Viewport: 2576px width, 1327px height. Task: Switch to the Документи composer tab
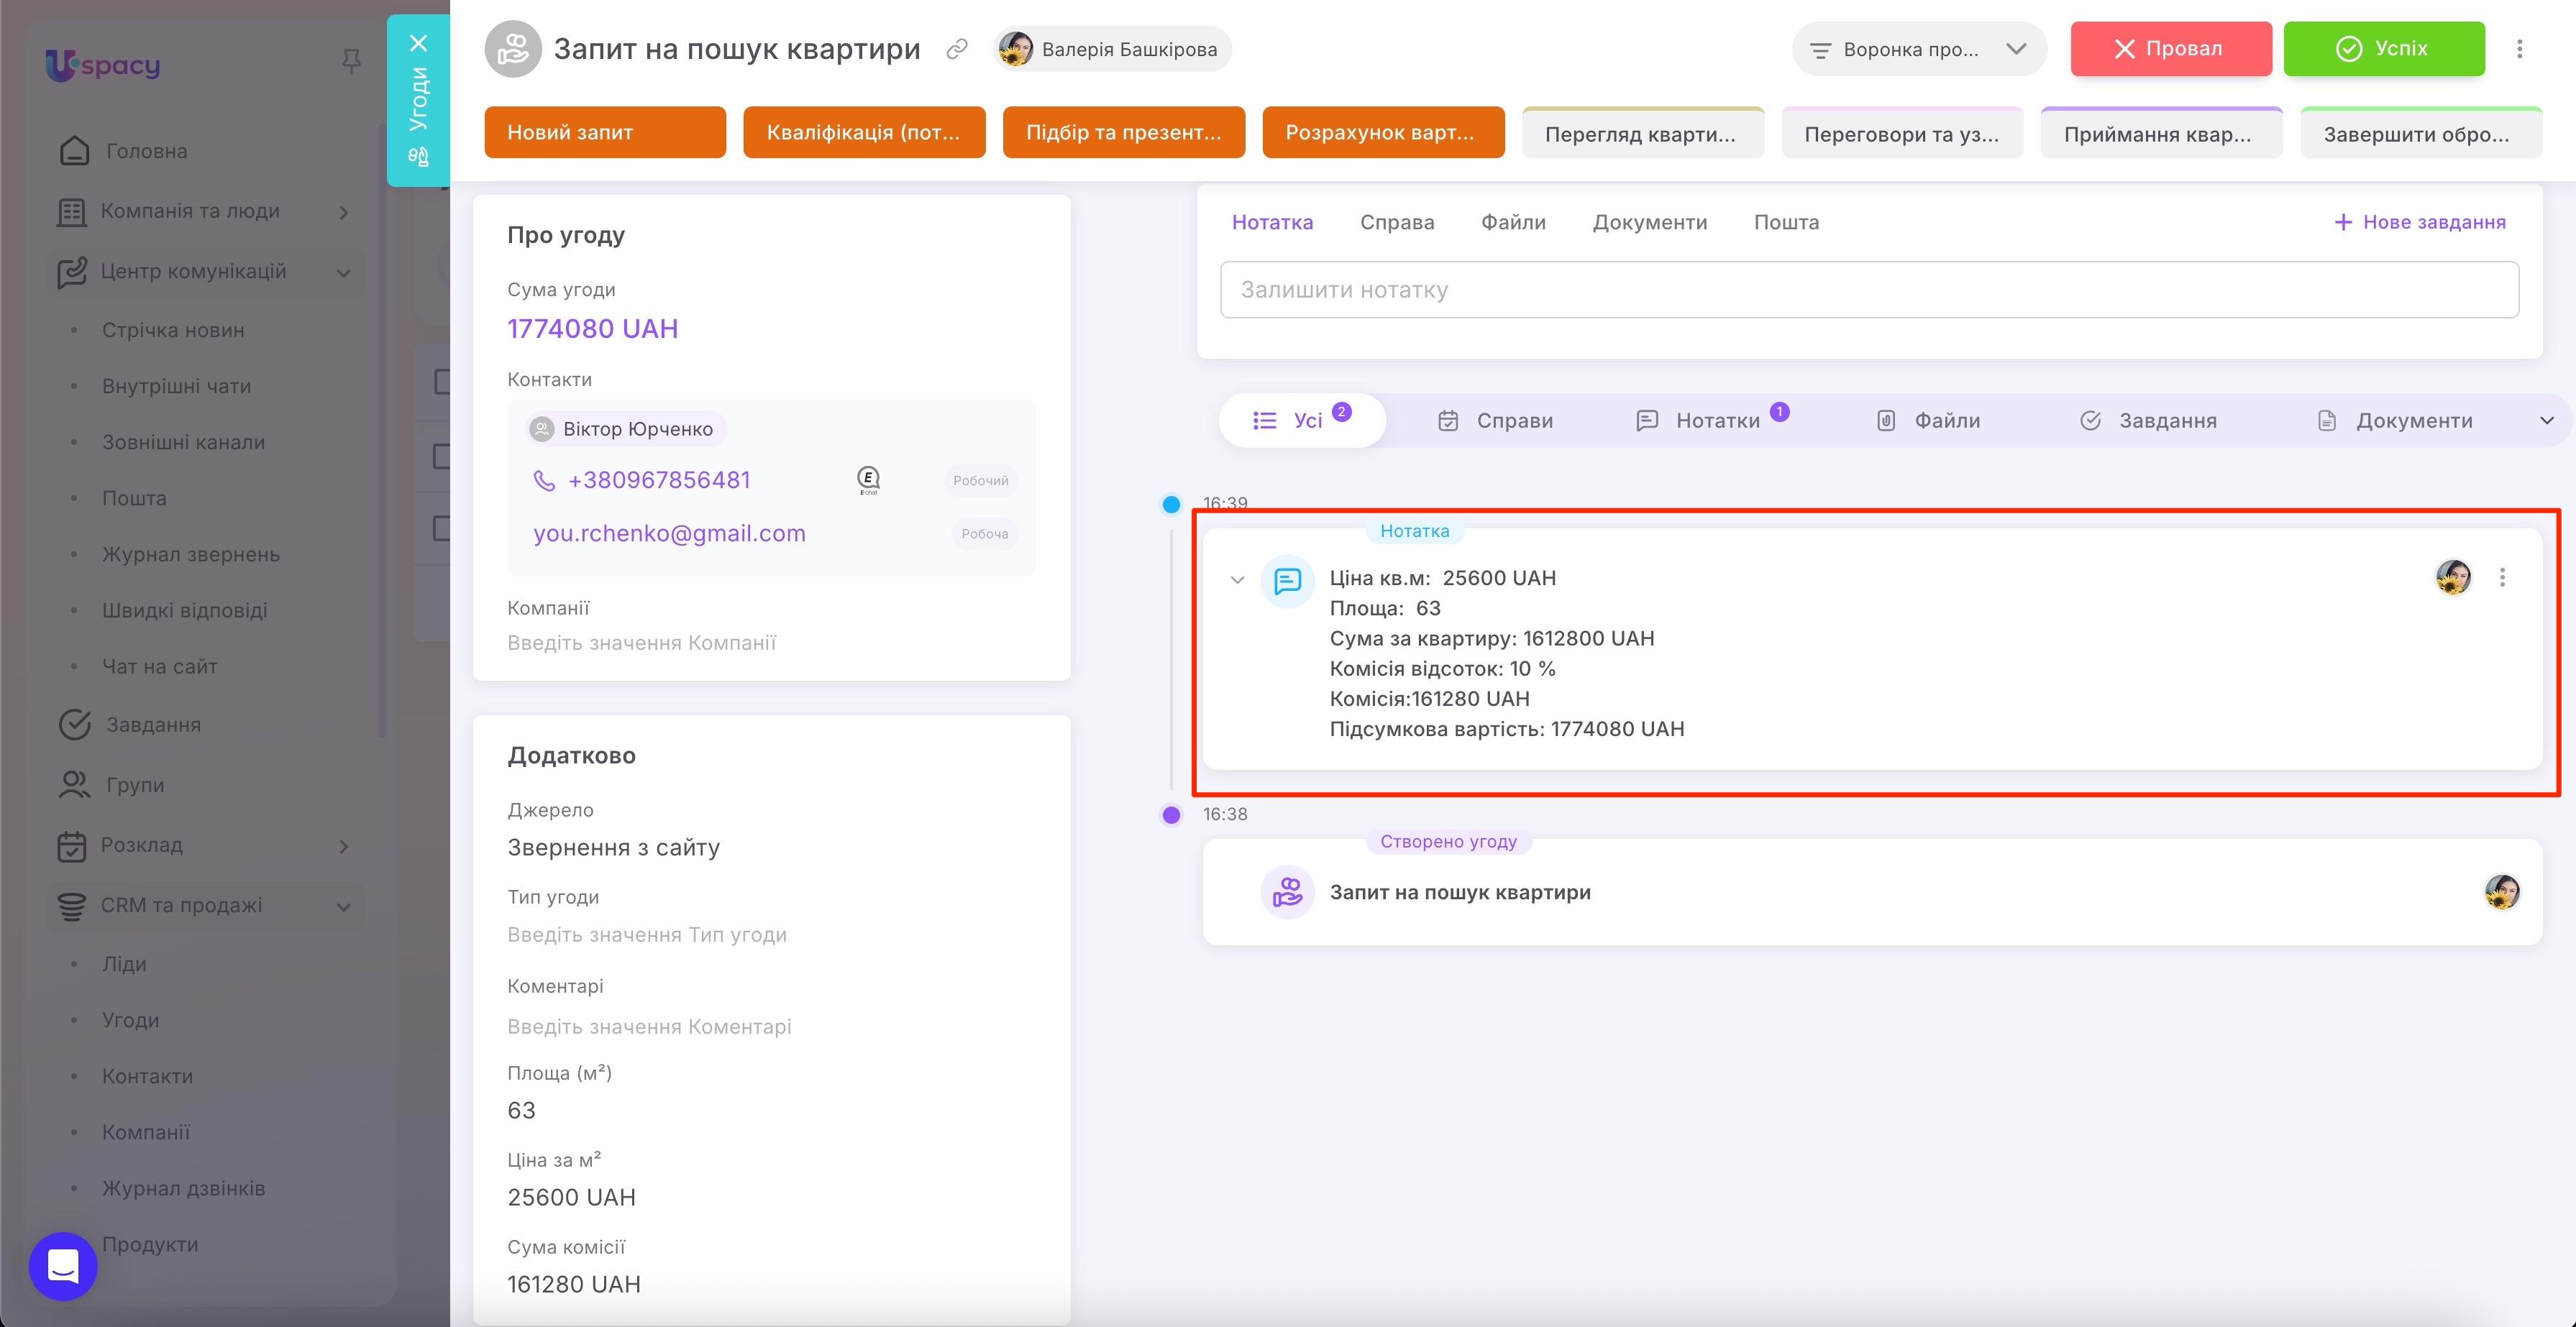(1649, 222)
